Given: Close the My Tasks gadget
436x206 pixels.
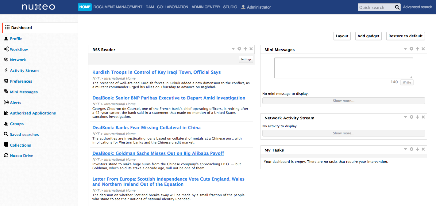Looking at the screenshot, I should coord(423,149).
